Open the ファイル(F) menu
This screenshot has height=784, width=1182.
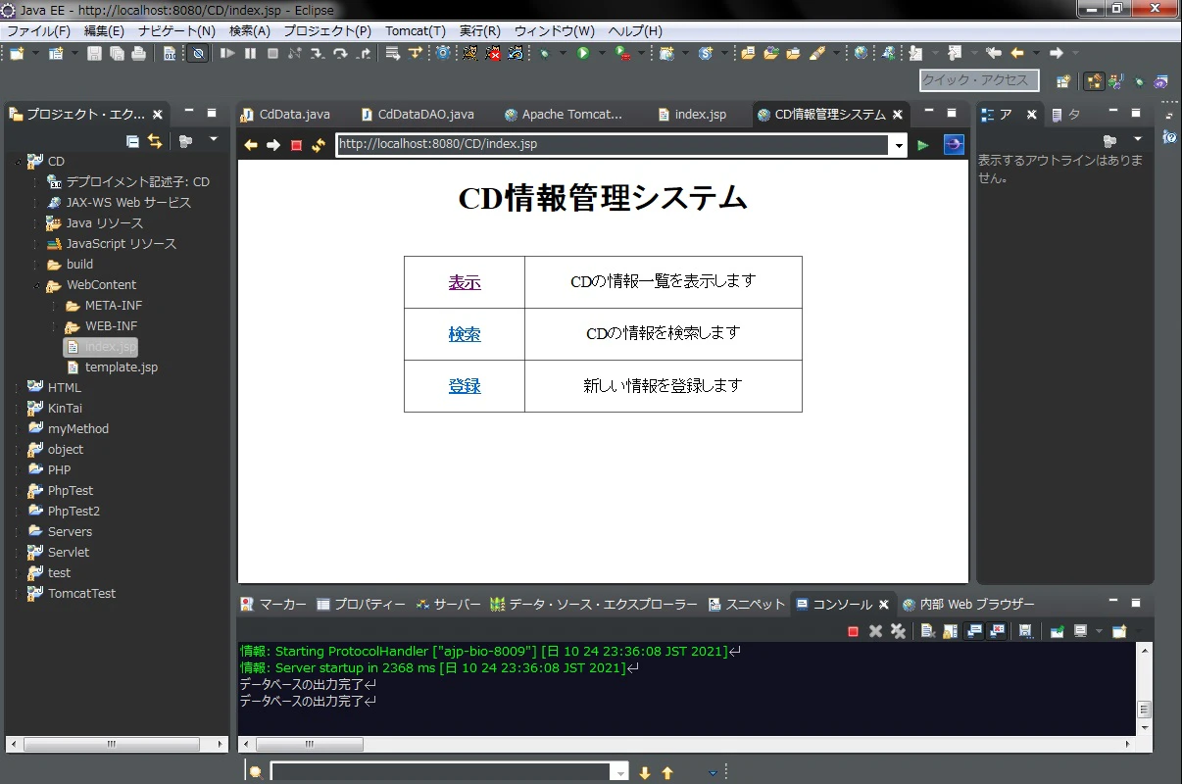[x=39, y=30]
